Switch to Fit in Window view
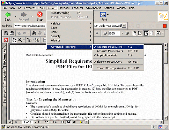The image size is (169, 130). (140, 33)
